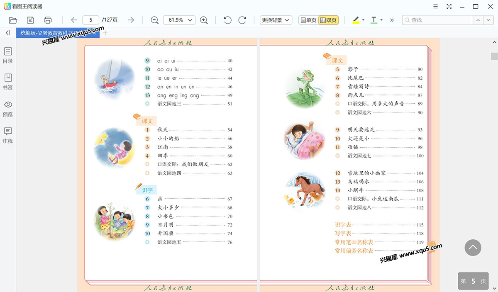This screenshot has width=498, height=292.
Task: Click the page number input field
Action: tap(91, 20)
